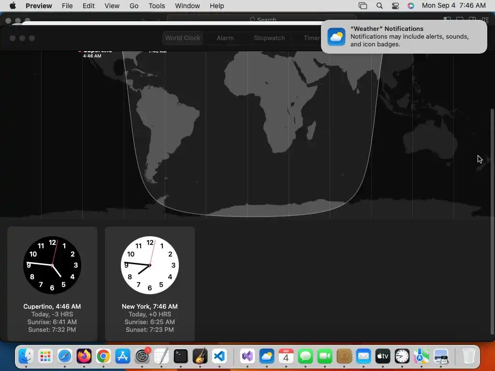
Task: Open Mail from the Dock
Action: tap(364, 356)
